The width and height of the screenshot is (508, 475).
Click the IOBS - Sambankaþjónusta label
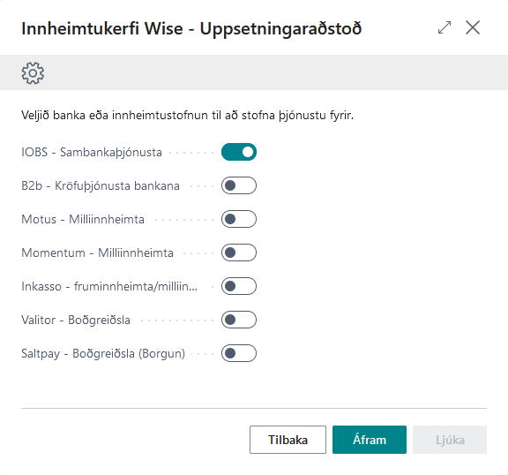click(92, 152)
